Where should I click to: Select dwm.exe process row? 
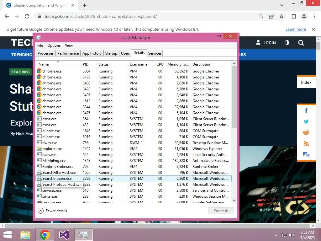[x=134, y=143]
